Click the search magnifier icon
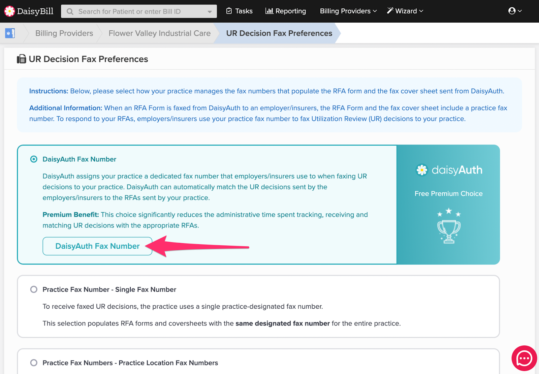 coord(70,11)
